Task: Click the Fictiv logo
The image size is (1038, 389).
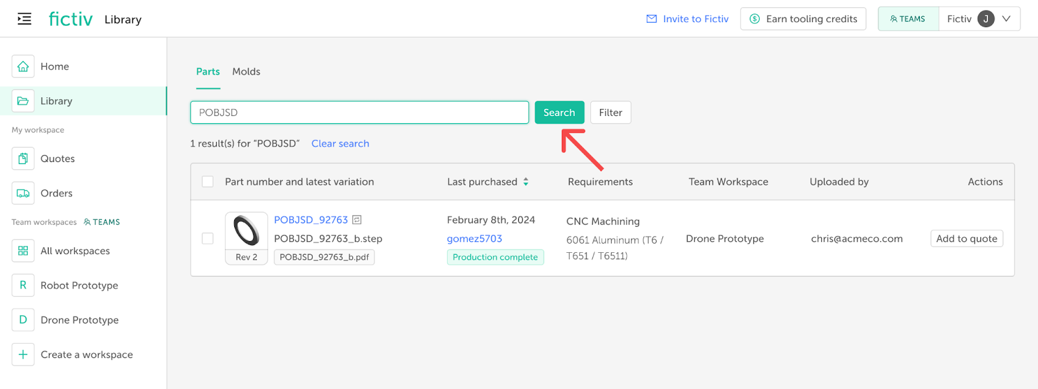Action: click(x=71, y=19)
